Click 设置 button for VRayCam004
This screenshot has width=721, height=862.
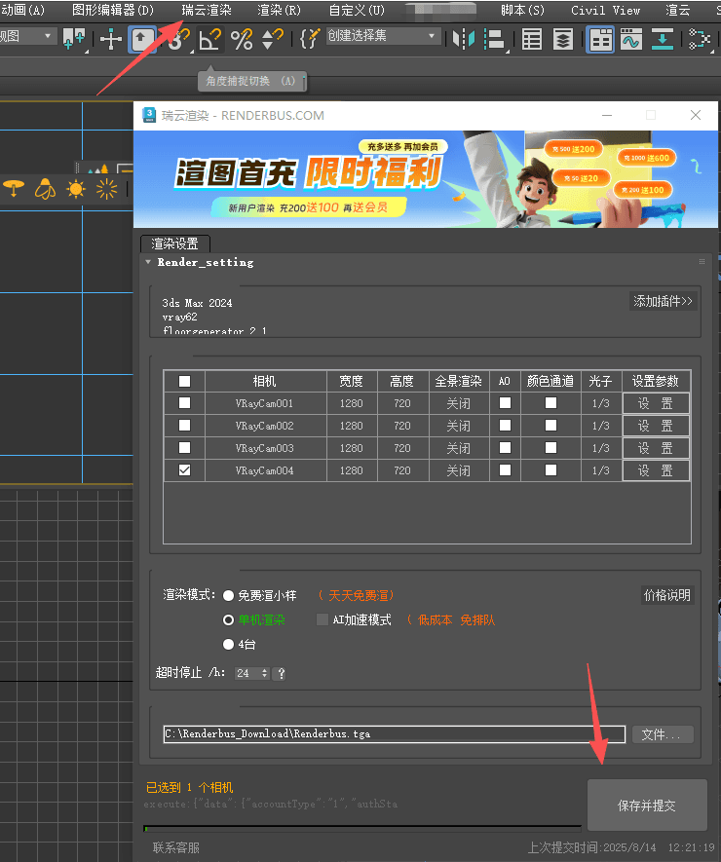click(656, 470)
